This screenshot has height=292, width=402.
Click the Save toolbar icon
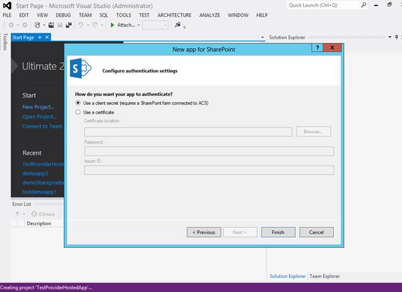(x=59, y=25)
